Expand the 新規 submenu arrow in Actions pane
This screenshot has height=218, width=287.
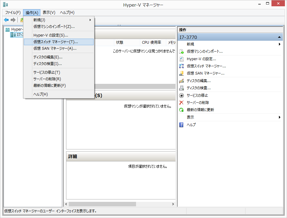[280, 44]
